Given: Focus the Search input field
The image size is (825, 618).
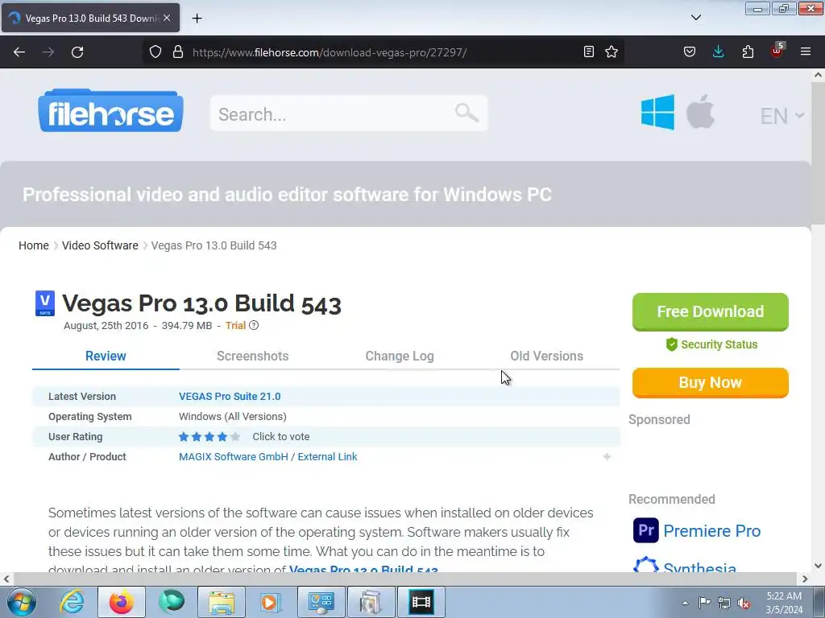Looking at the screenshot, I should click(349, 113).
